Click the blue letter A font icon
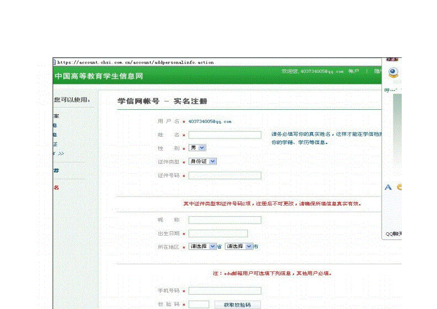 click(x=388, y=188)
